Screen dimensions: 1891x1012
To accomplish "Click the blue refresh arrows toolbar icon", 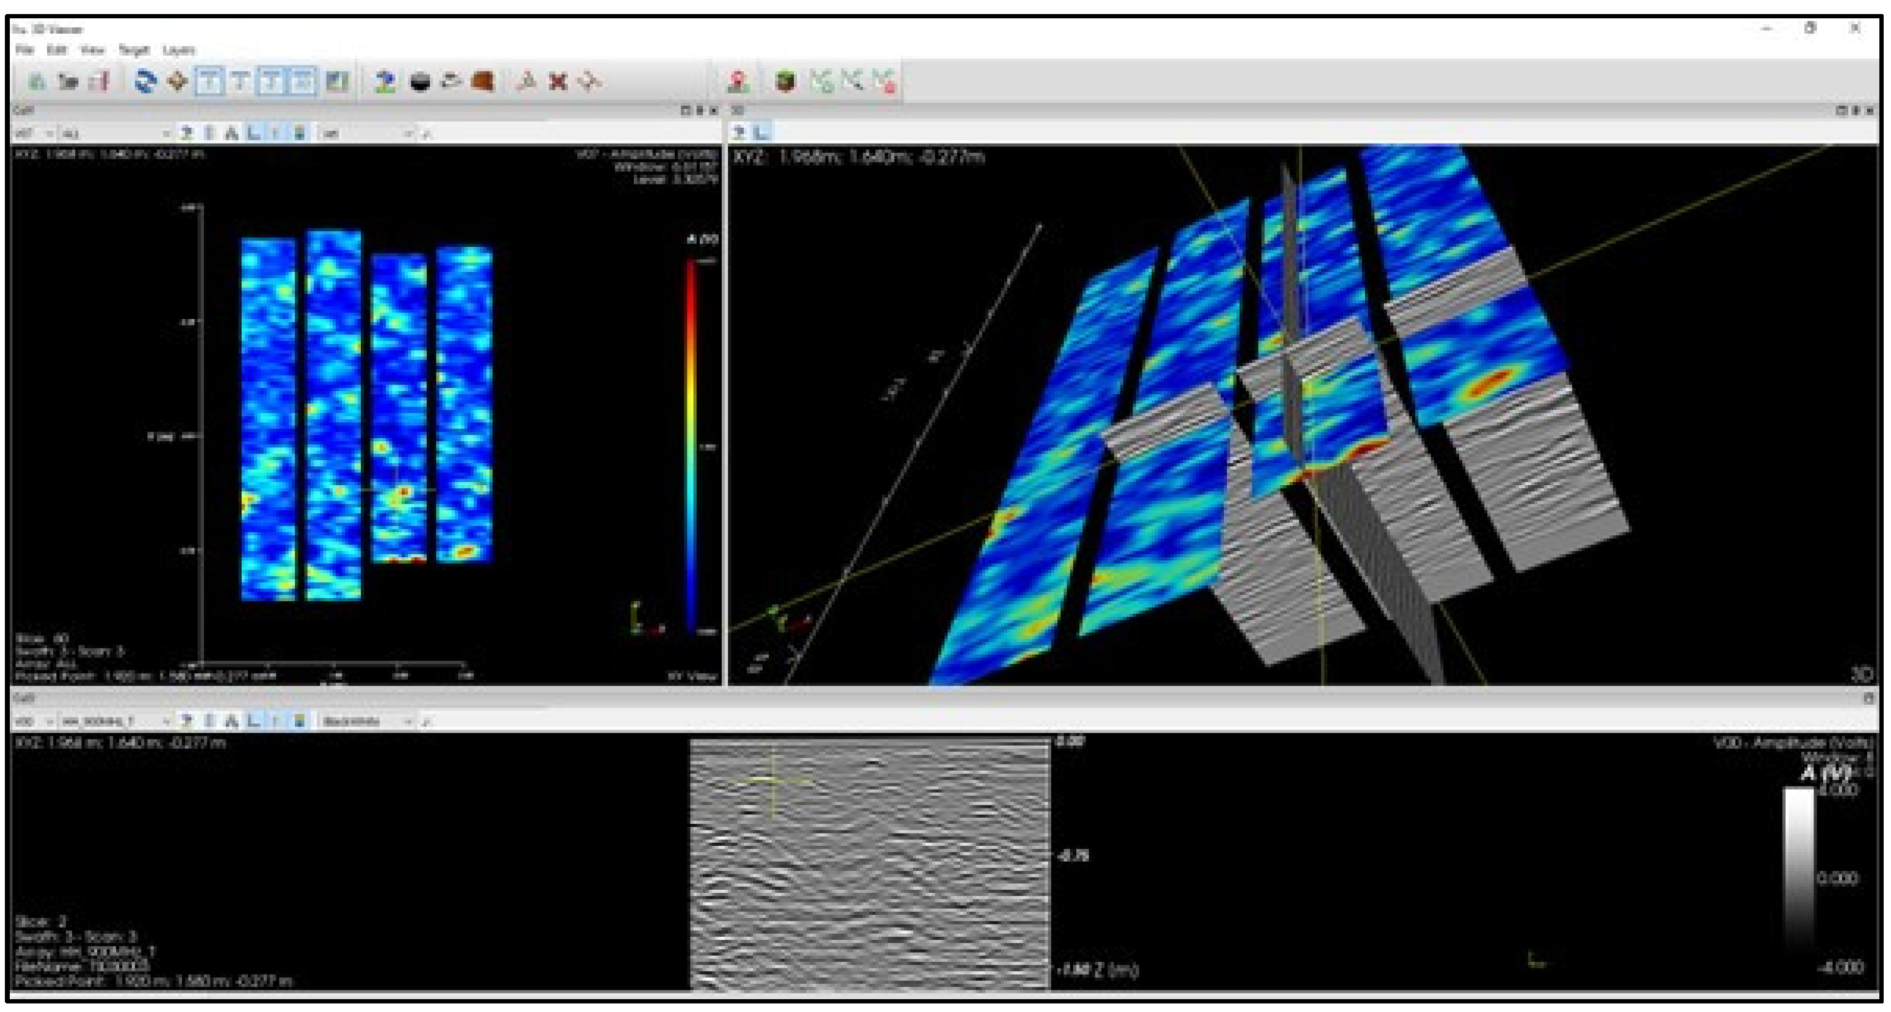I will pos(146,81).
